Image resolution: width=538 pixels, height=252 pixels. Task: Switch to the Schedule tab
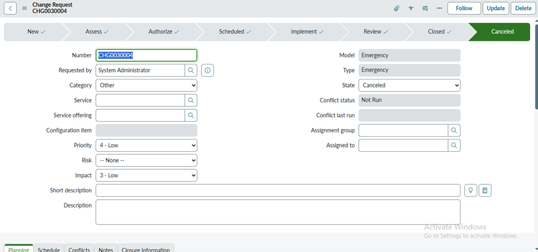pos(49,249)
